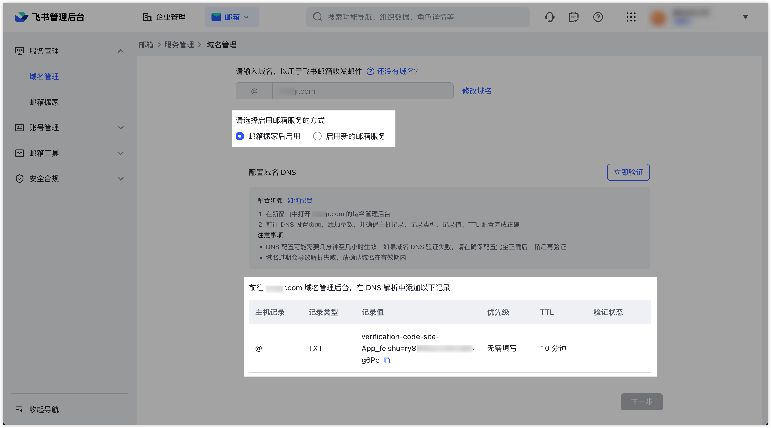
Task: Open the help question mark icon
Action: 598,17
